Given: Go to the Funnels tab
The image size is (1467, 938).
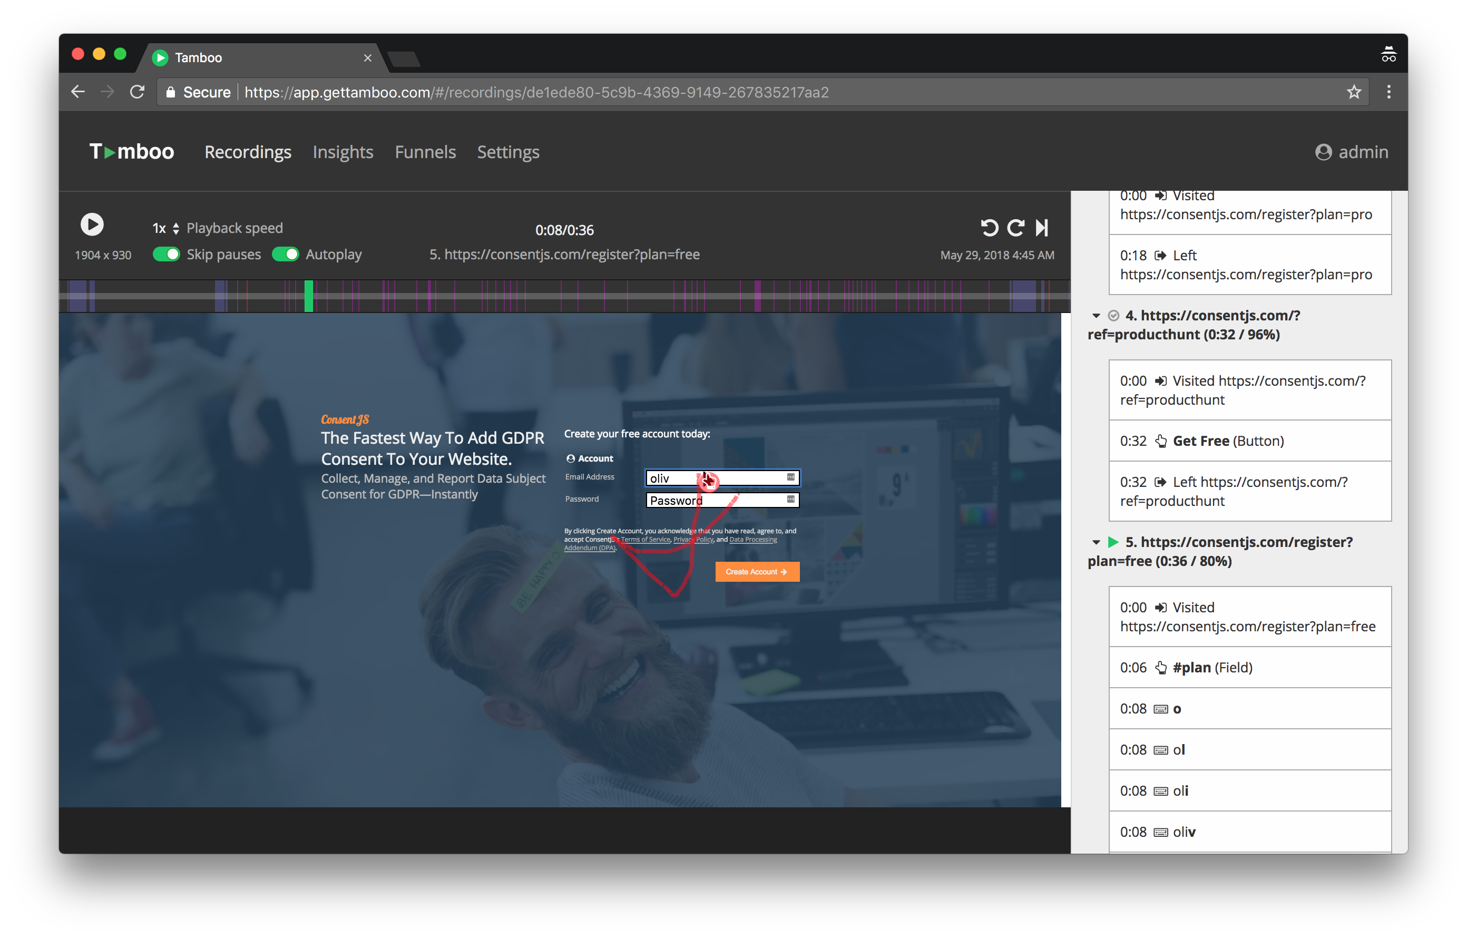Looking at the screenshot, I should [x=425, y=152].
